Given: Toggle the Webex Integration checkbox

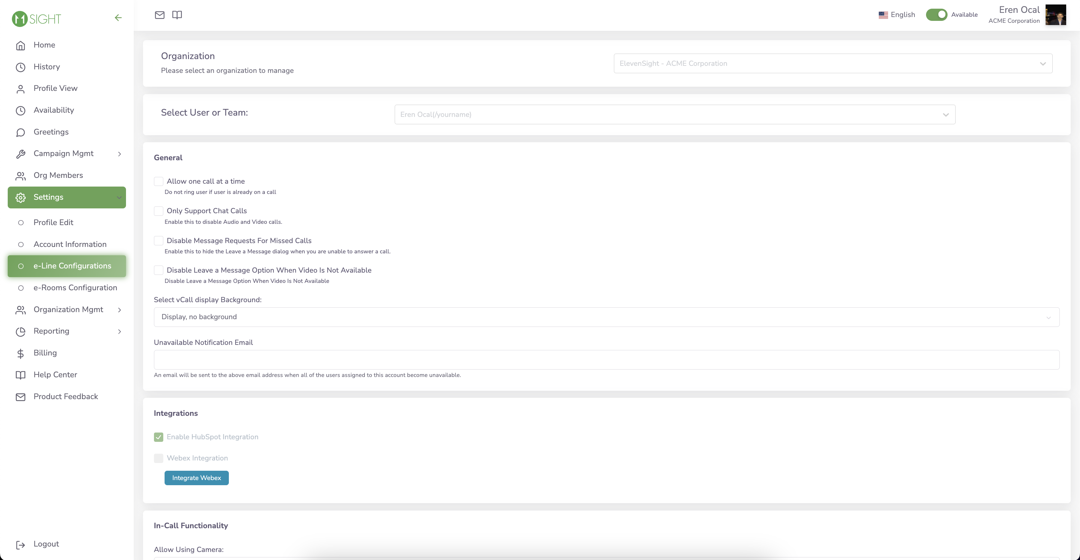Looking at the screenshot, I should click(158, 458).
